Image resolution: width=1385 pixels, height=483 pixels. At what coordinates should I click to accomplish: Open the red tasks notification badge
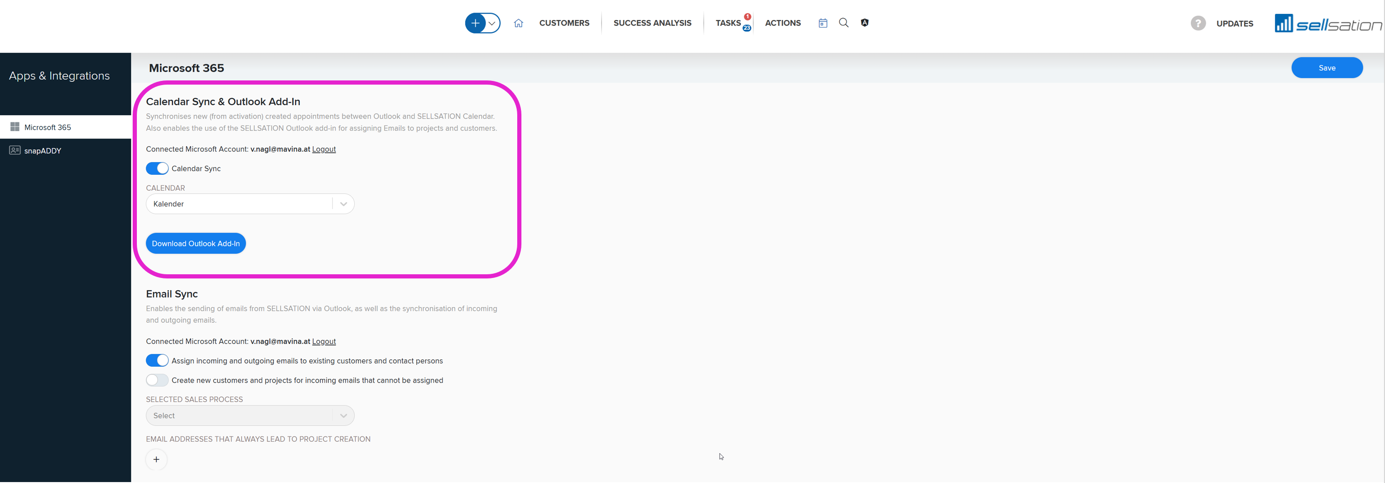pyautogui.click(x=747, y=17)
